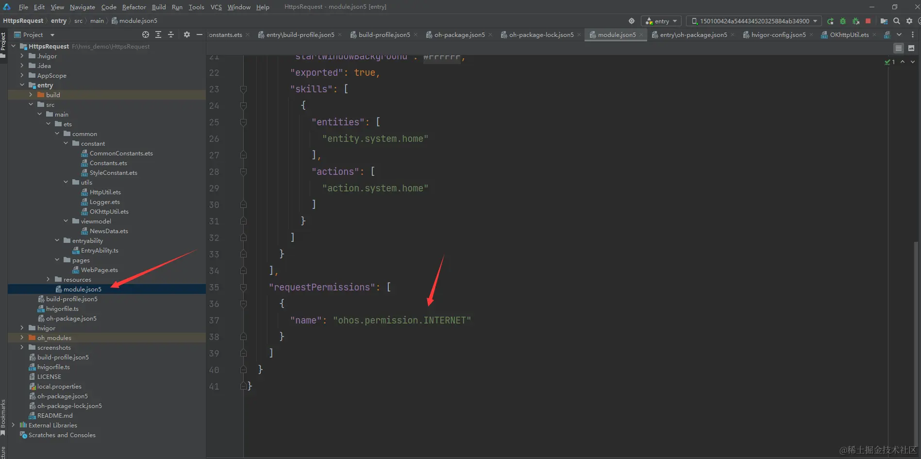The image size is (921, 459).
Task: Open the Refactor menu
Action: pyautogui.click(x=134, y=7)
